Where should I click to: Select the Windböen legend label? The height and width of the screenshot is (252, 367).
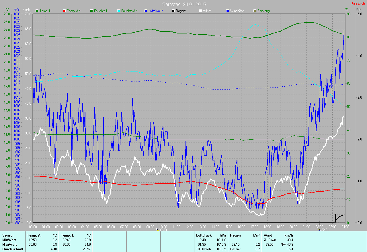tap(237, 11)
